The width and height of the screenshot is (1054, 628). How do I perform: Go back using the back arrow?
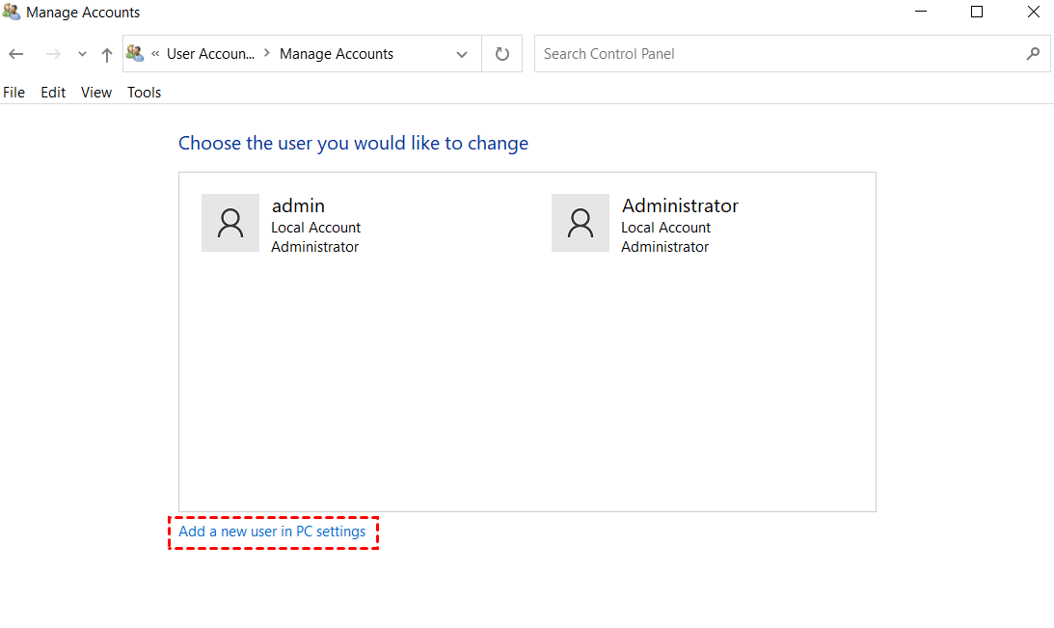[x=16, y=54]
